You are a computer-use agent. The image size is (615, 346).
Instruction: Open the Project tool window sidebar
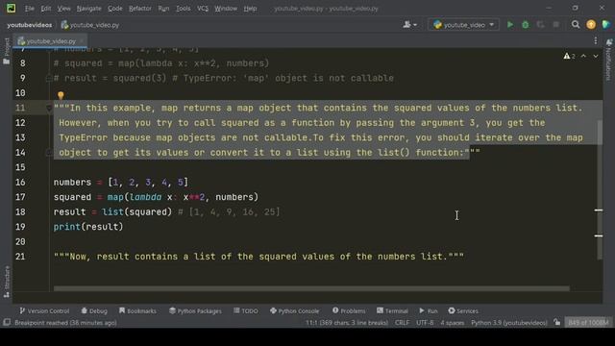point(7,51)
